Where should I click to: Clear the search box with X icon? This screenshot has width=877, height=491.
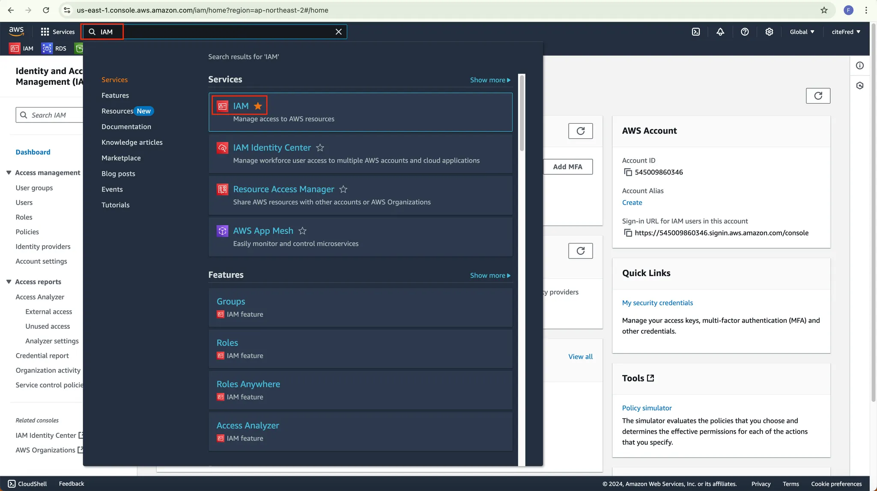(x=338, y=32)
